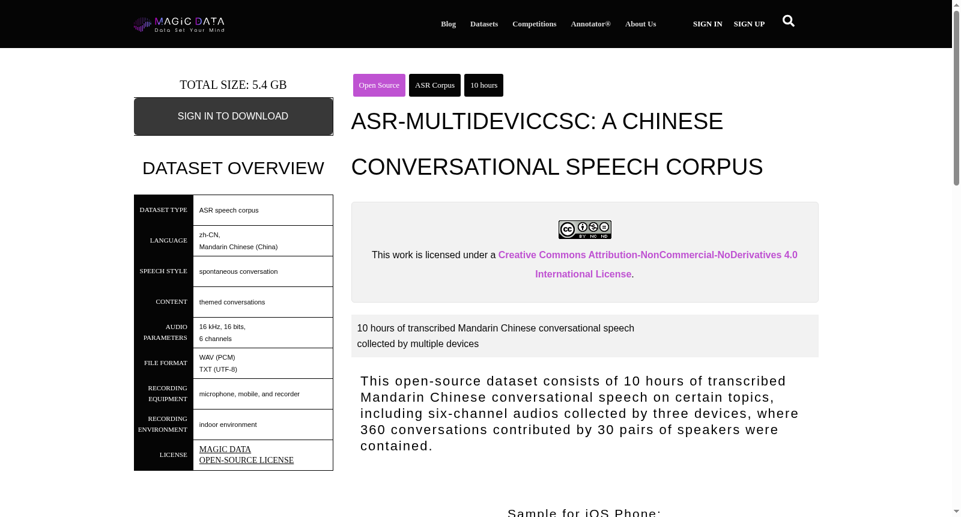Click the 'LANGUAGE' row label
Image resolution: width=961 pixels, height=517 pixels.
(169, 240)
